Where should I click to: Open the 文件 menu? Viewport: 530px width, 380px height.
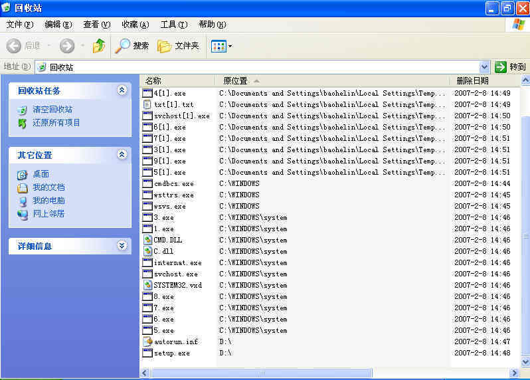[19, 25]
